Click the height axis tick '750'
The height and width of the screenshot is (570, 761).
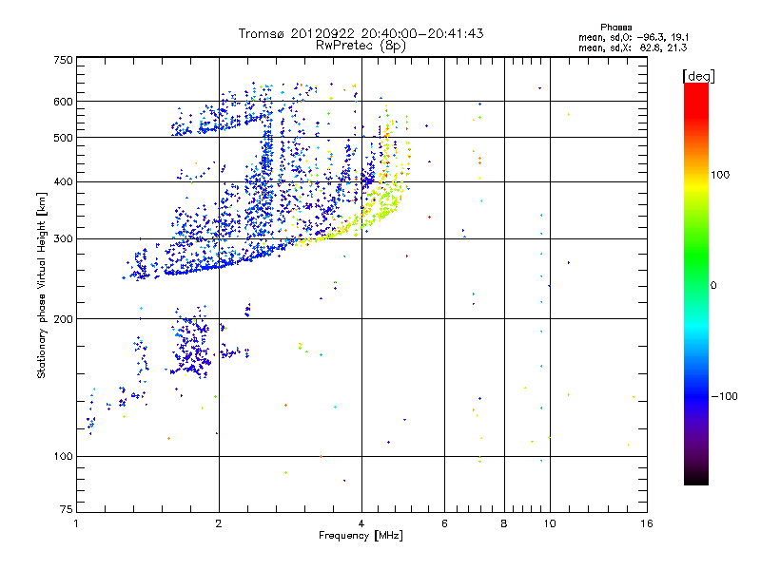point(63,60)
